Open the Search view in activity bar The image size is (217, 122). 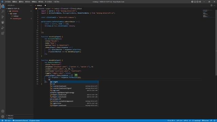click(3, 12)
